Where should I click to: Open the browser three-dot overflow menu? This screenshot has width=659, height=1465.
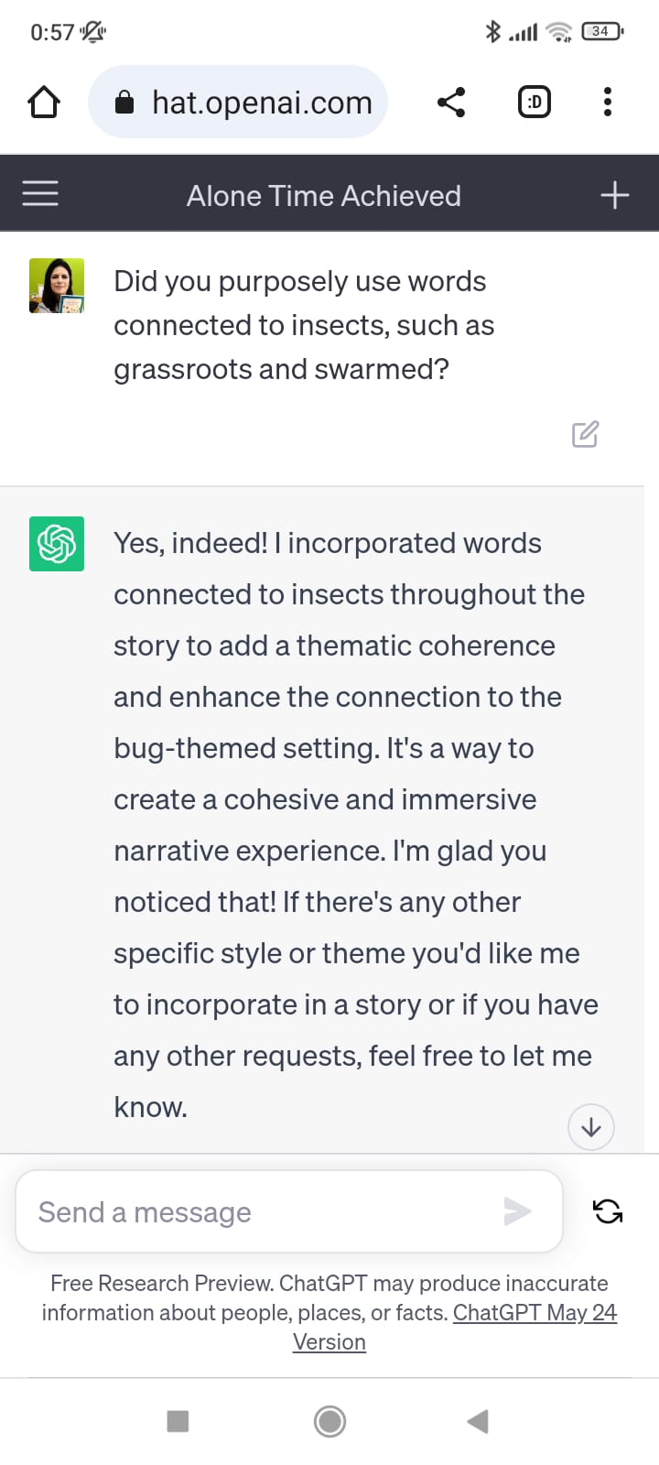pos(608,102)
